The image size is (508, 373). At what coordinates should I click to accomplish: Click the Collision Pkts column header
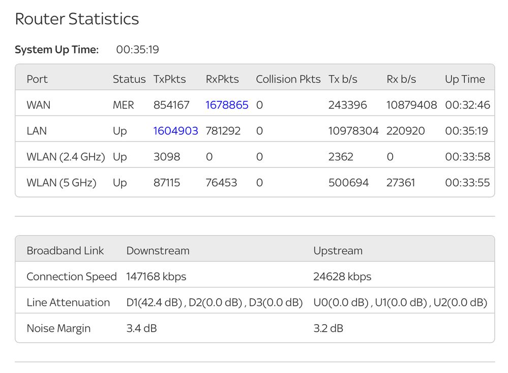[x=288, y=79]
